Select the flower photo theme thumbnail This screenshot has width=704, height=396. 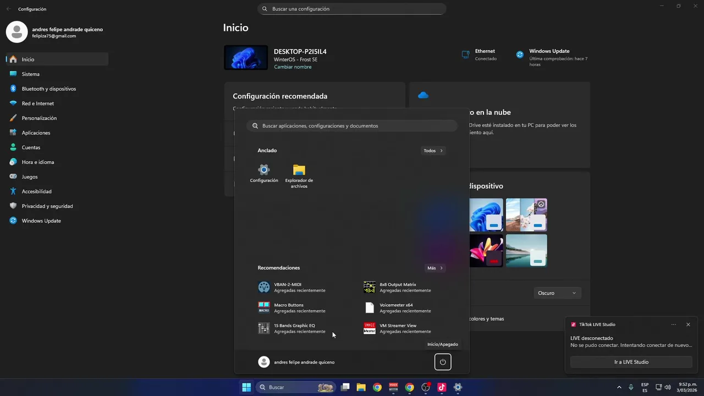pyautogui.click(x=526, y=215)
